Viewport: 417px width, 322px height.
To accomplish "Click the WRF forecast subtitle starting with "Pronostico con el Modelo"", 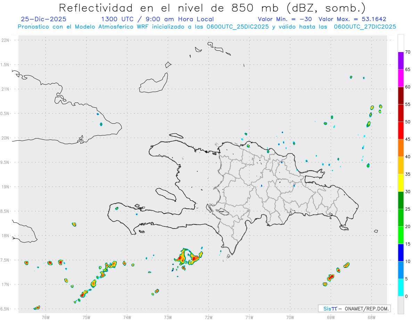I will [x=207, y=27].
